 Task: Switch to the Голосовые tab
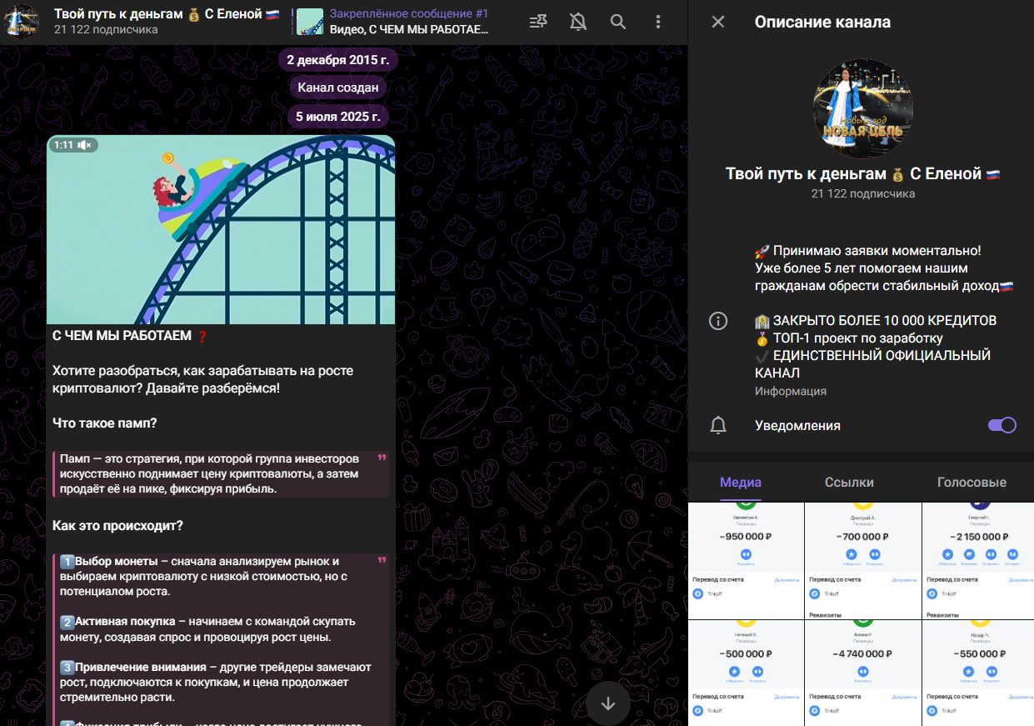coord(972,482)
